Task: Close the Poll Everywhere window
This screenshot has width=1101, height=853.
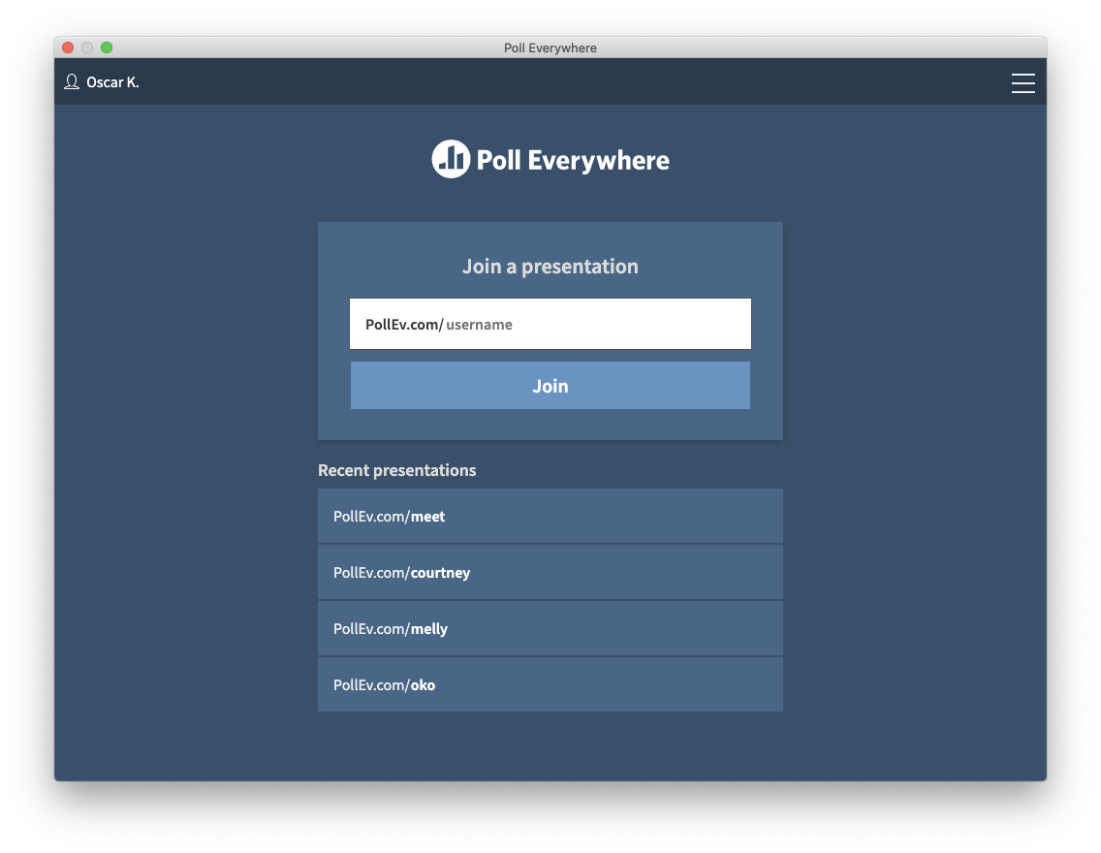Action: point(68,47)
